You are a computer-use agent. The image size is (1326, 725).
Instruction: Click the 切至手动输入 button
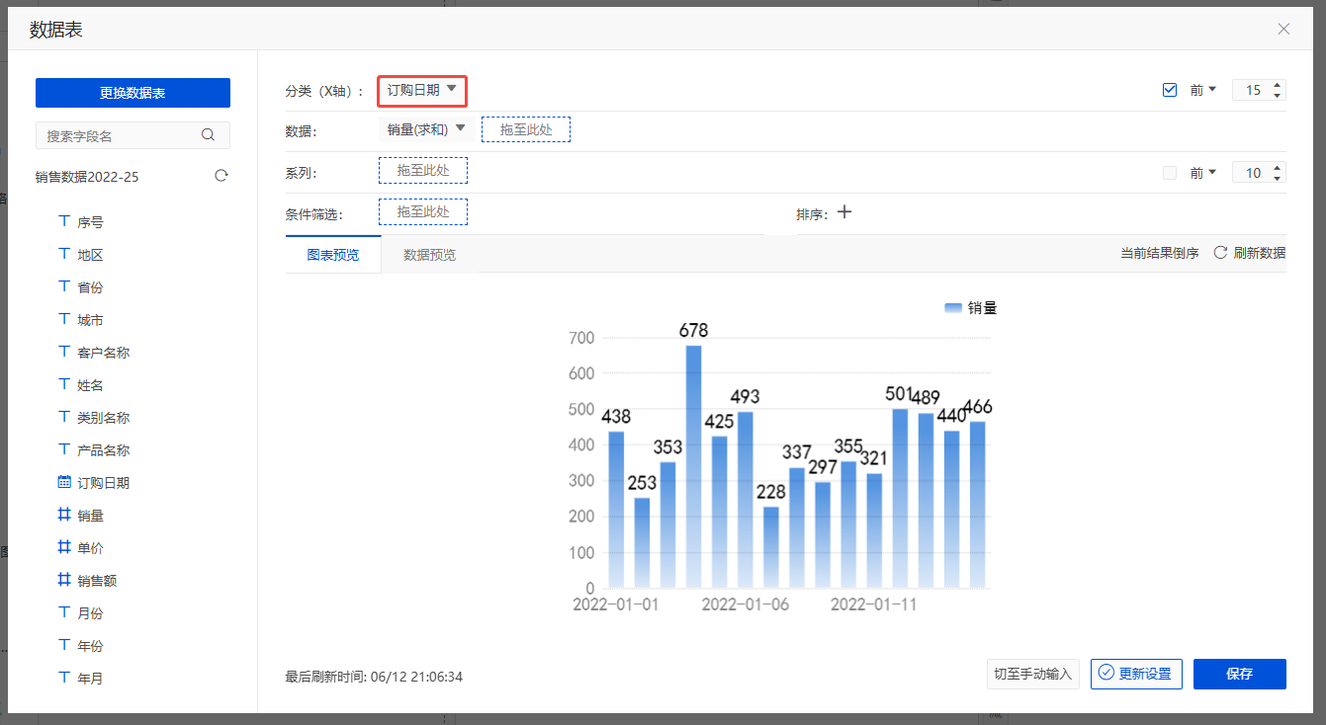[x=1033, y=674]
